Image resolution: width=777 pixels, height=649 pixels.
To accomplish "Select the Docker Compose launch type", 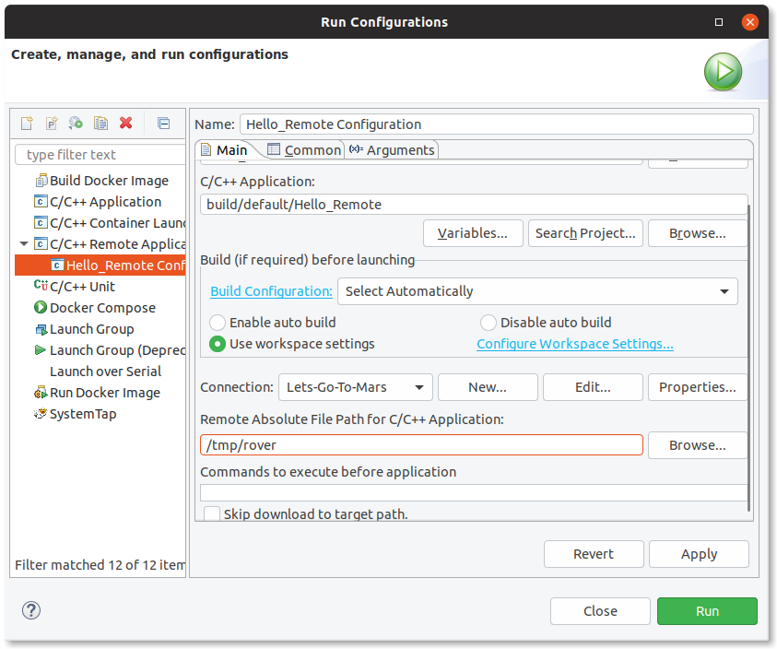I will click(x=101, y=308).
